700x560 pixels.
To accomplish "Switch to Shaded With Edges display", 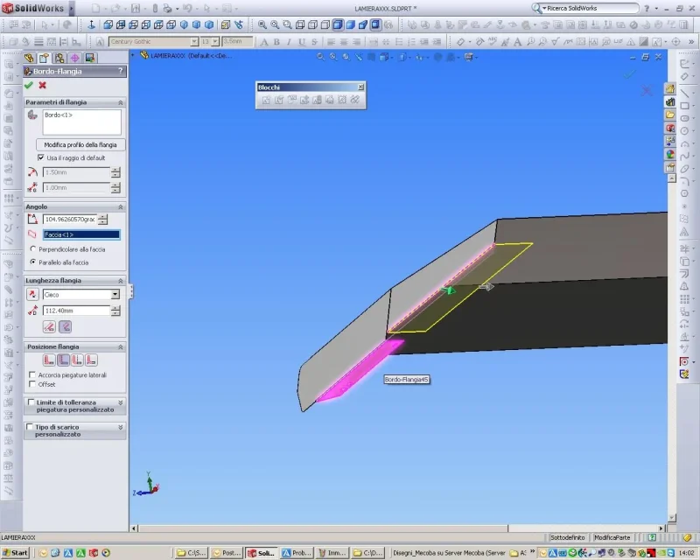I will click(x=338, y=25).
